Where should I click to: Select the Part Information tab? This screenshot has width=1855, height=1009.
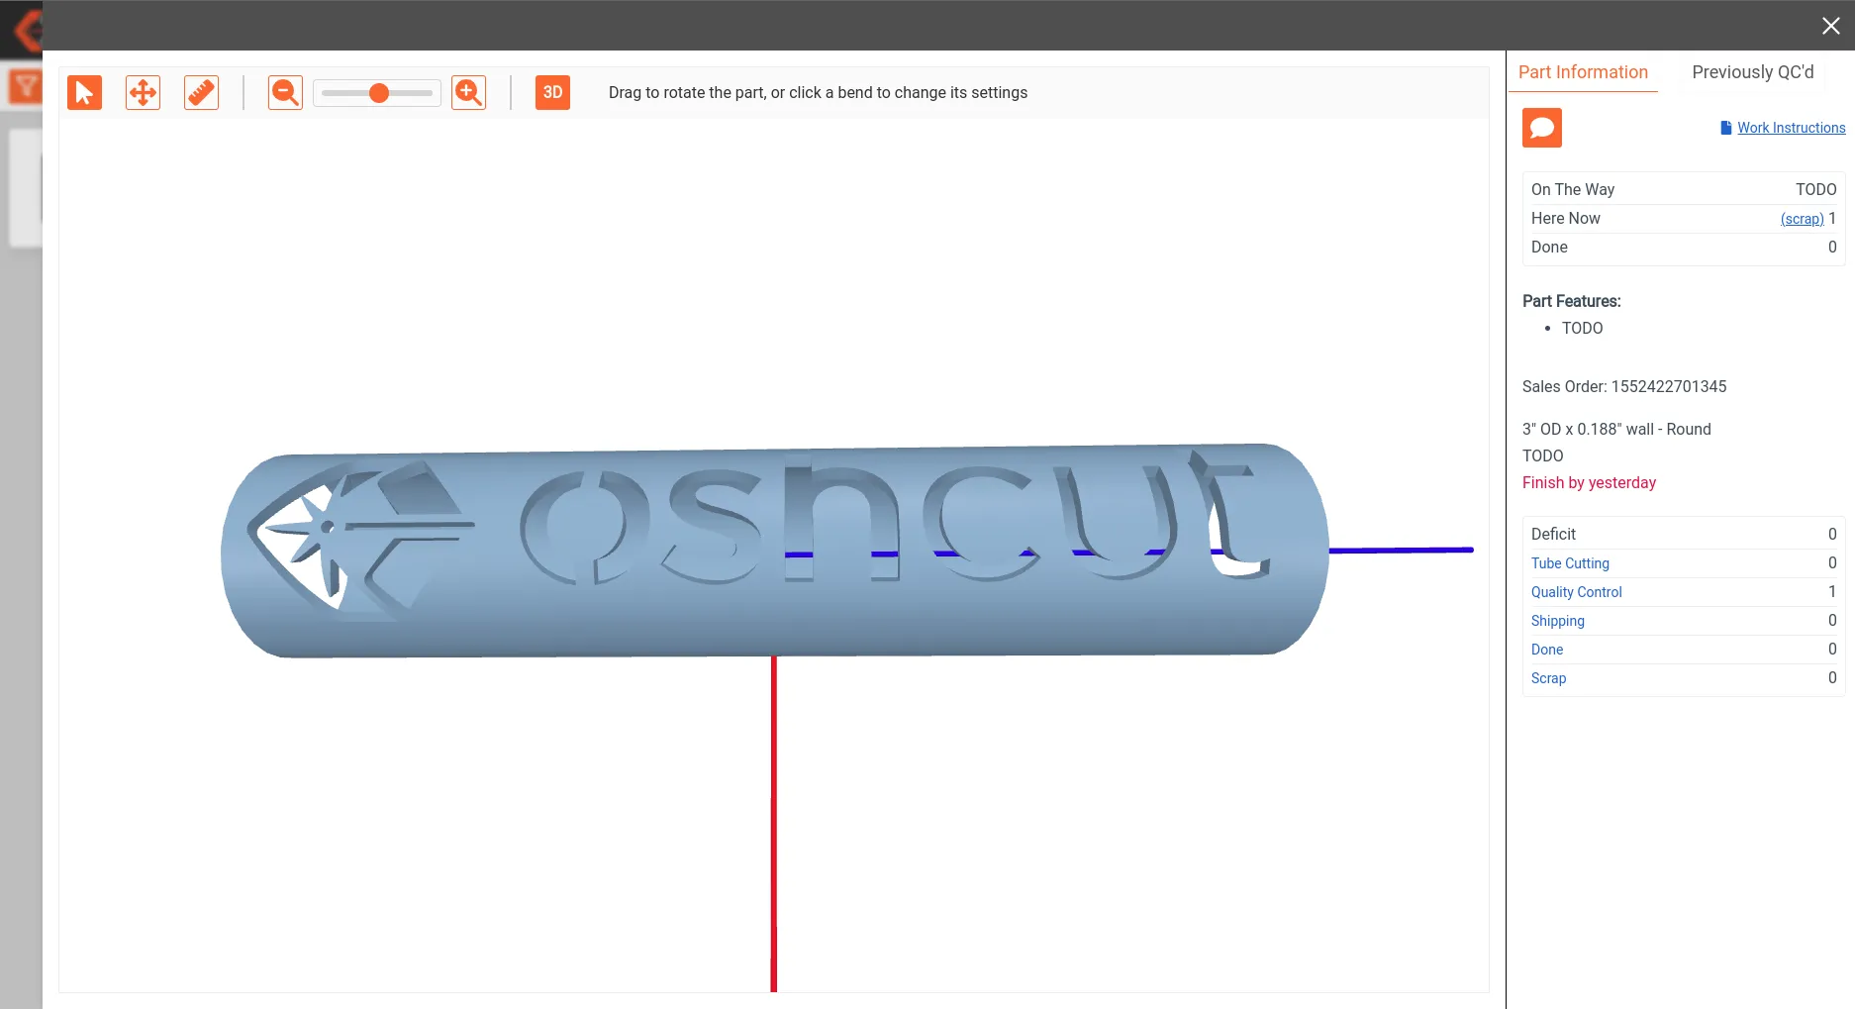1583,72
